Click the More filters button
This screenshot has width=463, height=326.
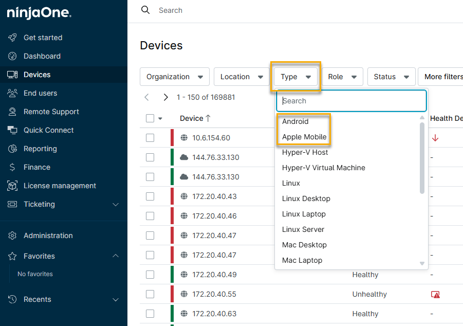[x=442, y=77]
